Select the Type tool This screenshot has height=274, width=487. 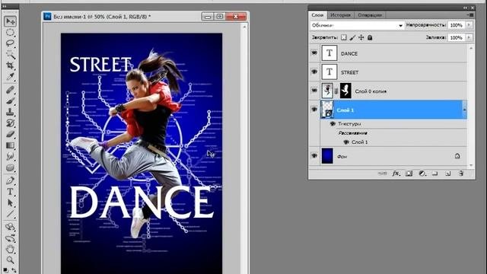click(10, 192)
